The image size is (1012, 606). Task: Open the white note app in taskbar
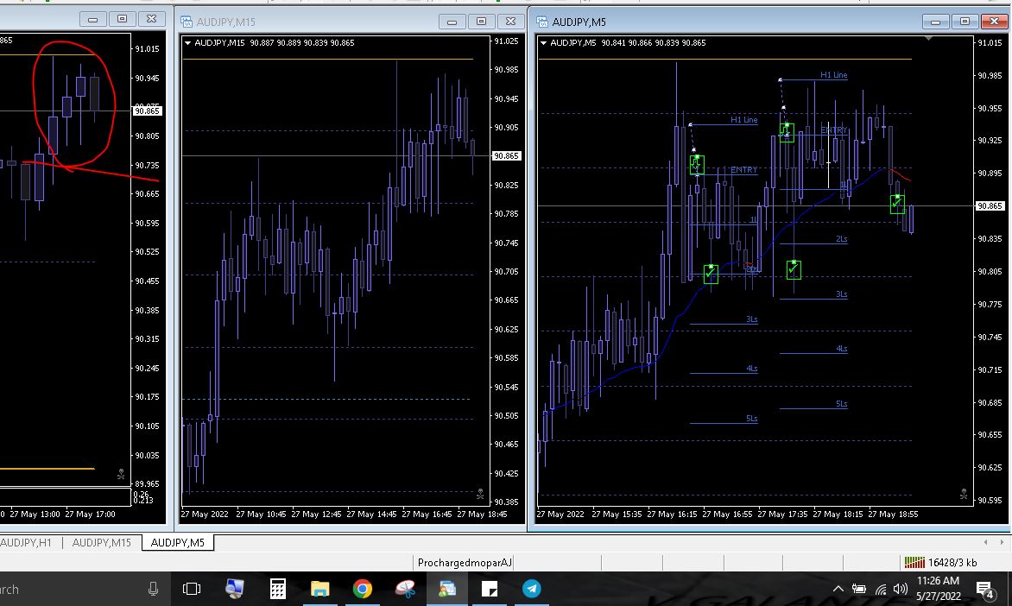[x=490, y=589]
